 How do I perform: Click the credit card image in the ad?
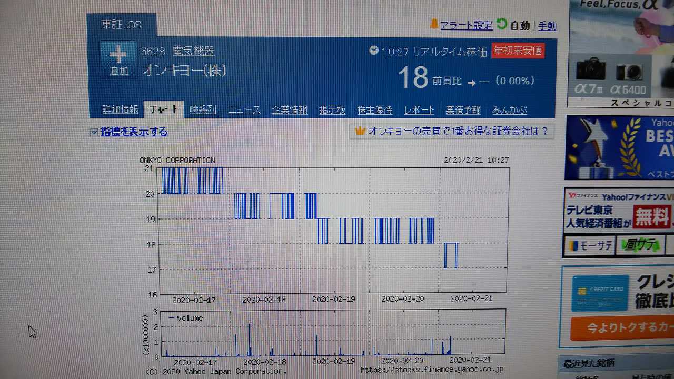pyautogui.click(x=600, y=293)
